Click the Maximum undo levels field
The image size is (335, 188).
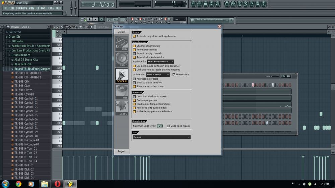pyautogui.click(x=160, y=126)
